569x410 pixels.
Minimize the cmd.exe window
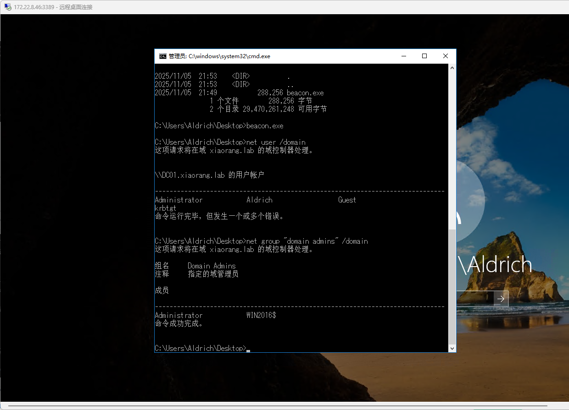click(404, 56)
